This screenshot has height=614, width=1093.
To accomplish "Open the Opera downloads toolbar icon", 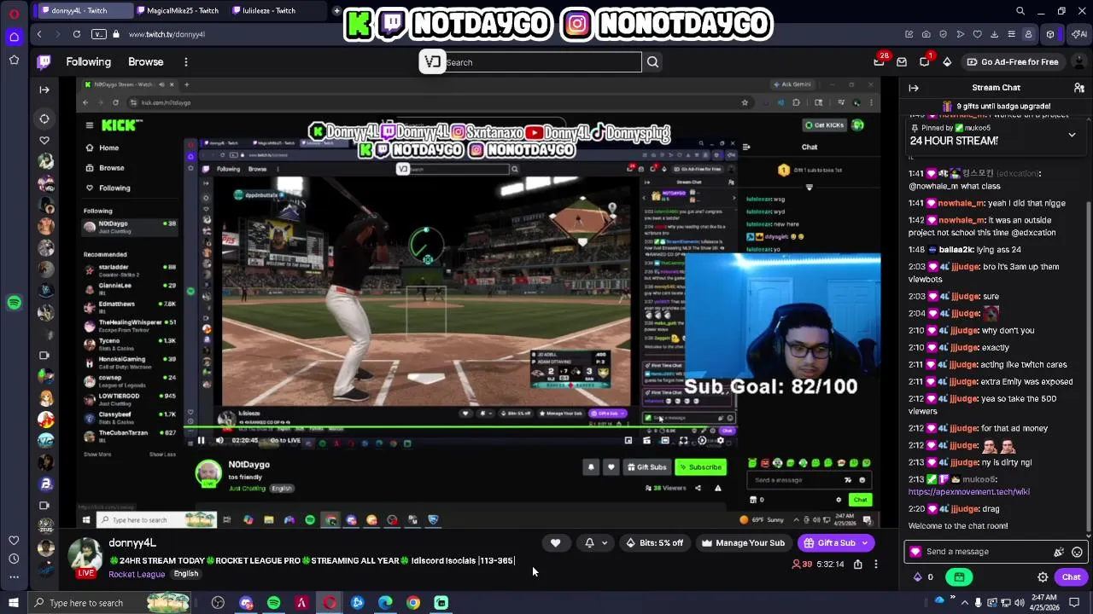I will 994,34.
